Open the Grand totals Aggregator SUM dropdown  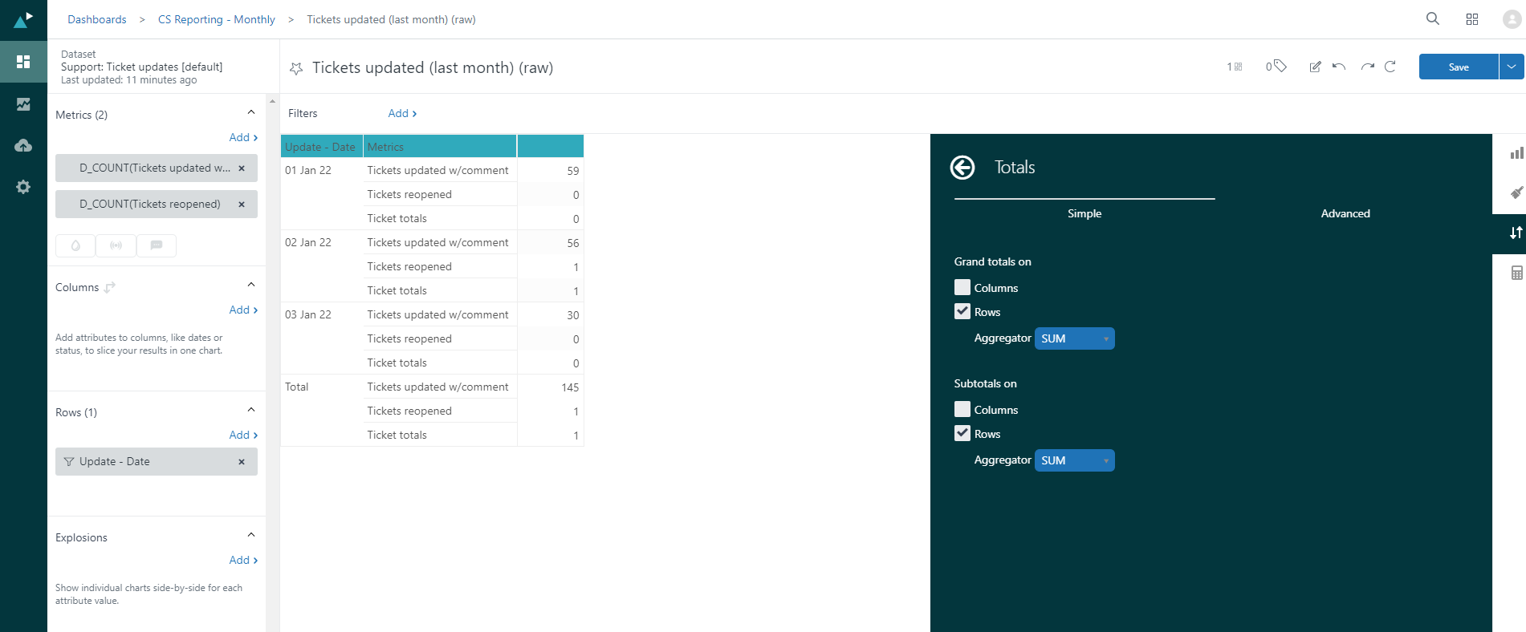pos(1074,338)
